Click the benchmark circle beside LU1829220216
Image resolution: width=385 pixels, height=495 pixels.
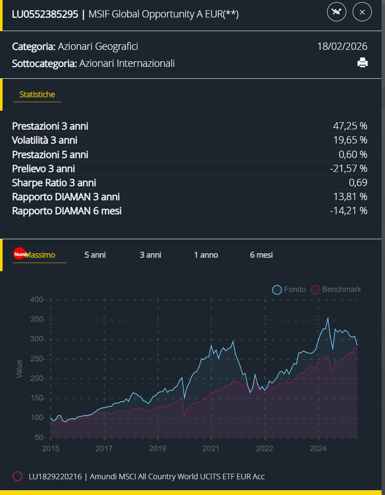(x=17, y=476)
